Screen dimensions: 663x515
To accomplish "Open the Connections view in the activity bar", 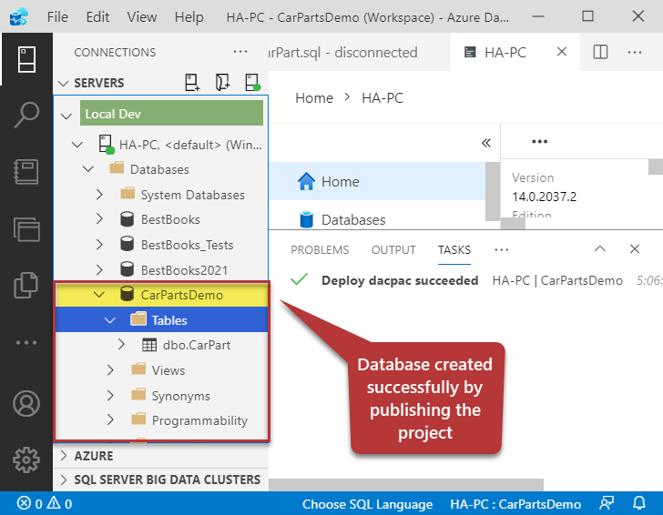I will tap(26, 59).
